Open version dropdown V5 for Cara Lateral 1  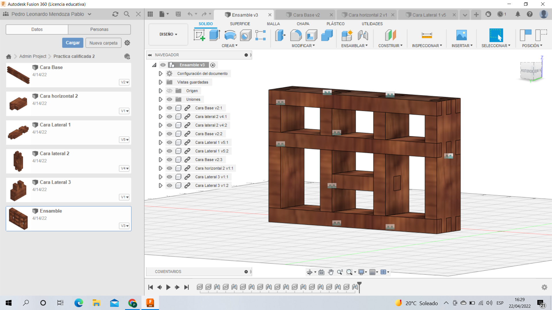[x=124, y=140]
